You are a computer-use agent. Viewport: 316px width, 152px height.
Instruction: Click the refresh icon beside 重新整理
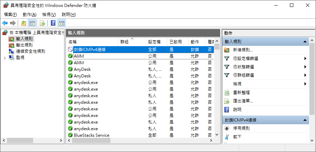(227, 93)
